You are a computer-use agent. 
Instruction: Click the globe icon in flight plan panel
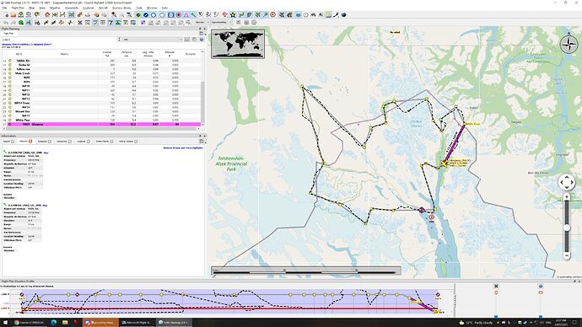pyautogui.click(x=202, y=40)
